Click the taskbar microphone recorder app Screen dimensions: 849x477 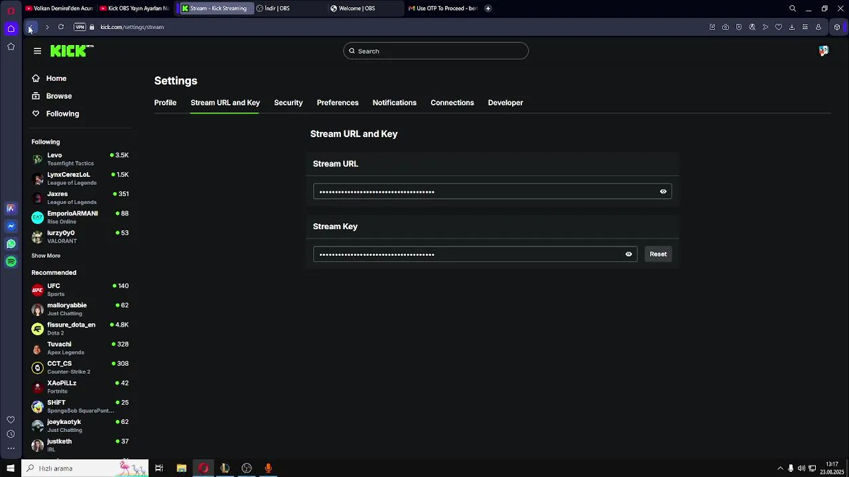coord(268,468)
